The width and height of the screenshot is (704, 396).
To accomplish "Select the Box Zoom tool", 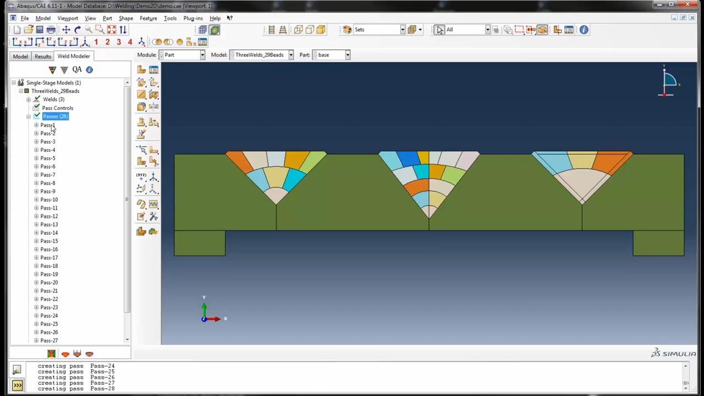I will point(100,30).
